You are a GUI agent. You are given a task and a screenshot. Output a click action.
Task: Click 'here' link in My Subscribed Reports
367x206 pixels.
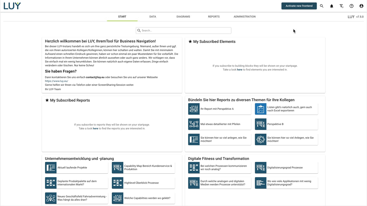(x=95, y=129)
